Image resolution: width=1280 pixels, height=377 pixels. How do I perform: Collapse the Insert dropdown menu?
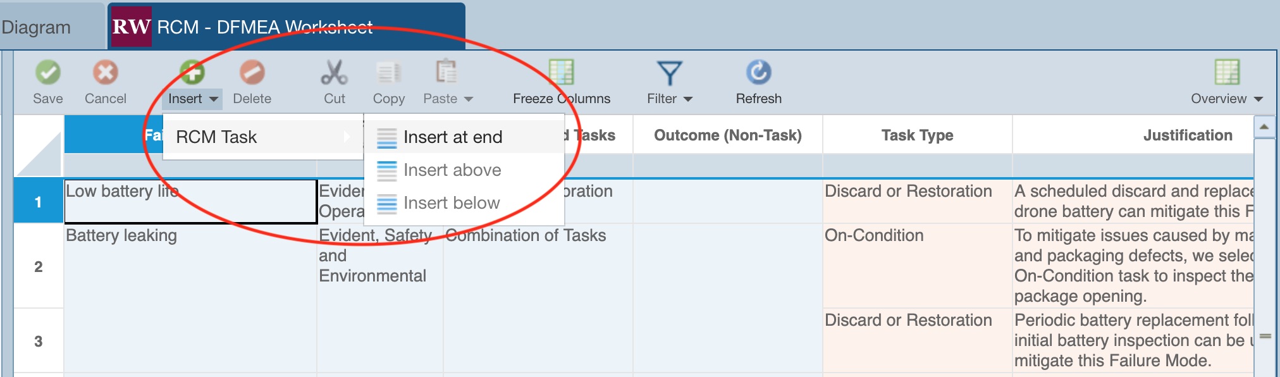pos(192,99)
